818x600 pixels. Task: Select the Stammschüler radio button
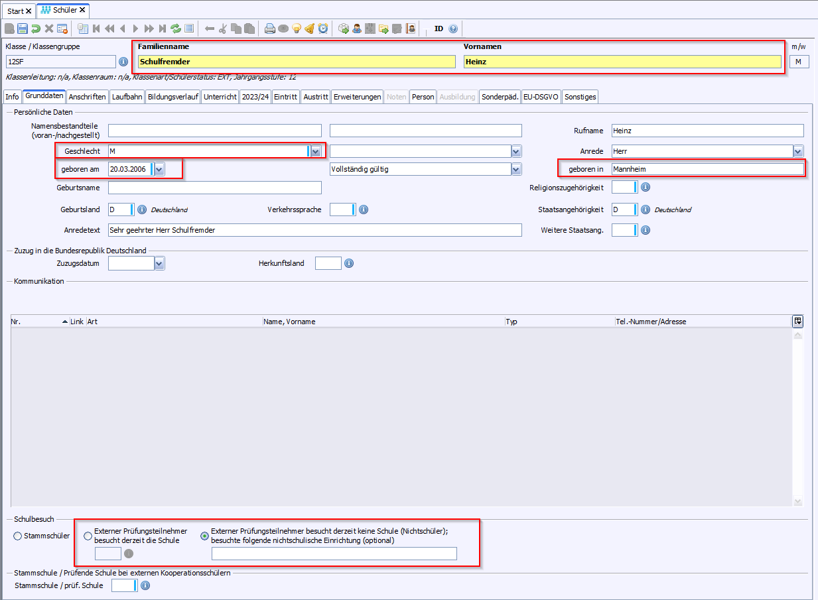point(18,536)
